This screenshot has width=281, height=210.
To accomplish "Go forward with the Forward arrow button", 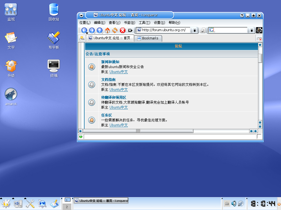I will pyautogui.click(x=92, y=30).
